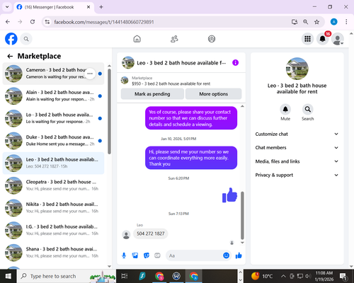Open Lo conversation
Image resolution: width=354 pixels, height=283 pixels.
tap(53, 118)
